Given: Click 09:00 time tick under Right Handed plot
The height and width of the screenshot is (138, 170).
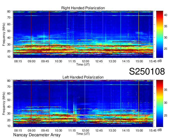Looking at the screenshot, I should pyautogui.click(x=31, y=61).
